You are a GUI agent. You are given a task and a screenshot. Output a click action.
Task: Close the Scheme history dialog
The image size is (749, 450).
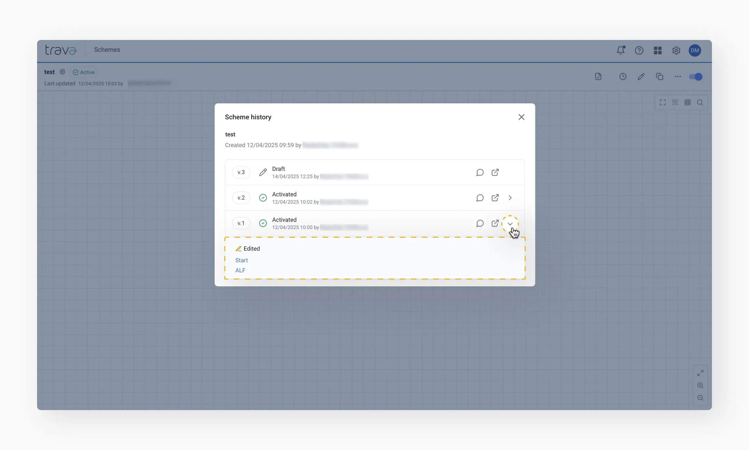[521, 117]
